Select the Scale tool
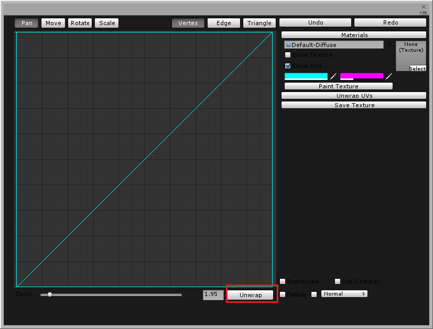Screen dimensions: 433x329 (x=107, y=23)
